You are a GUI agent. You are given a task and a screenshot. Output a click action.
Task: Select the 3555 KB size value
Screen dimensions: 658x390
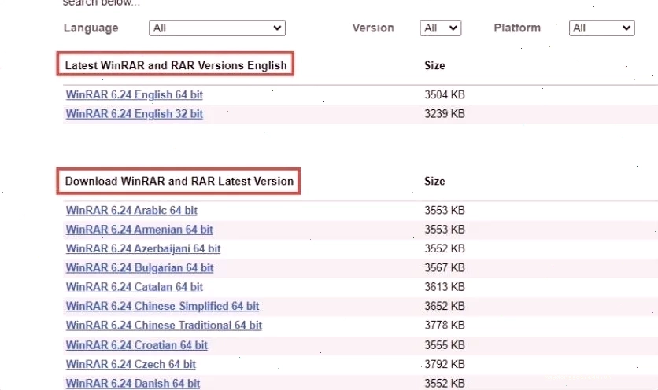(x=445, y=345)
